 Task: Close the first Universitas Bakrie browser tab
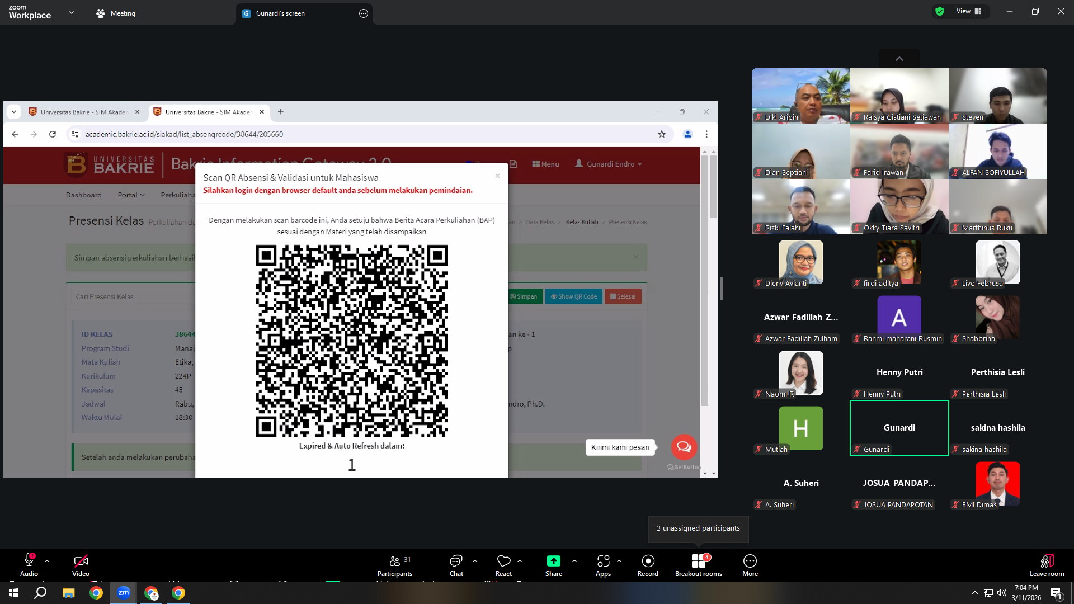137,112
